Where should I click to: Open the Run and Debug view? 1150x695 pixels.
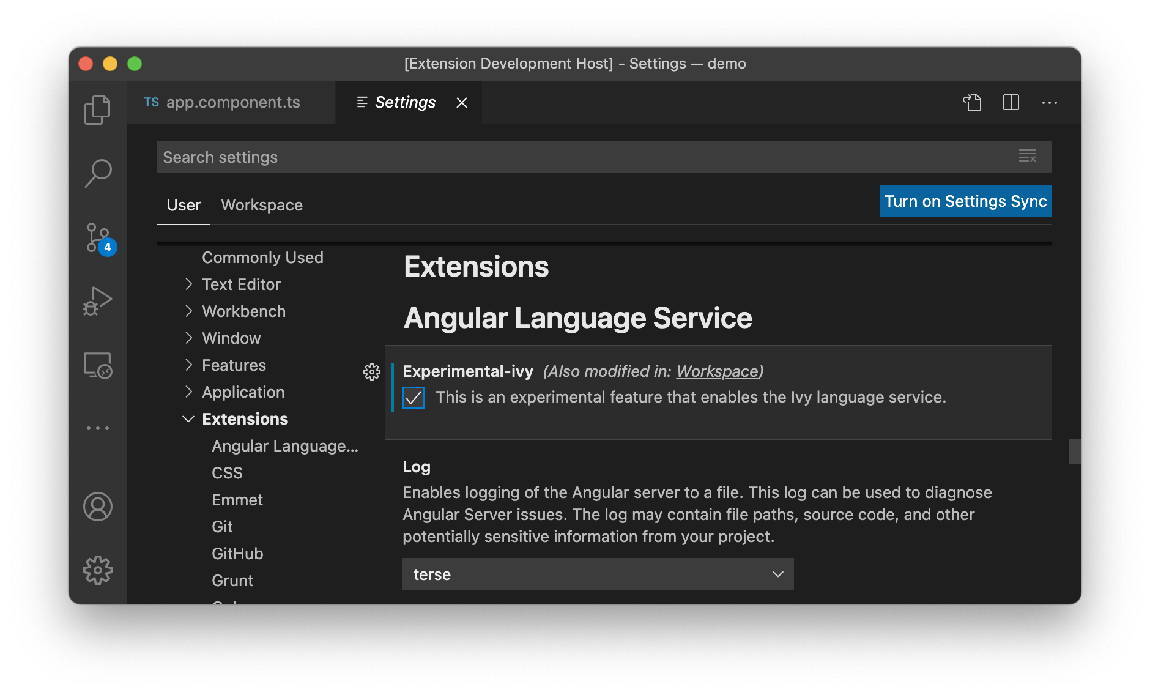click(97, 301)
